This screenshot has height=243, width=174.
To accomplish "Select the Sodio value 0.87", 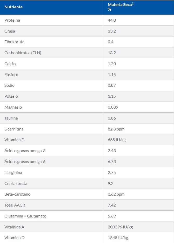I will tap(112, 85).
